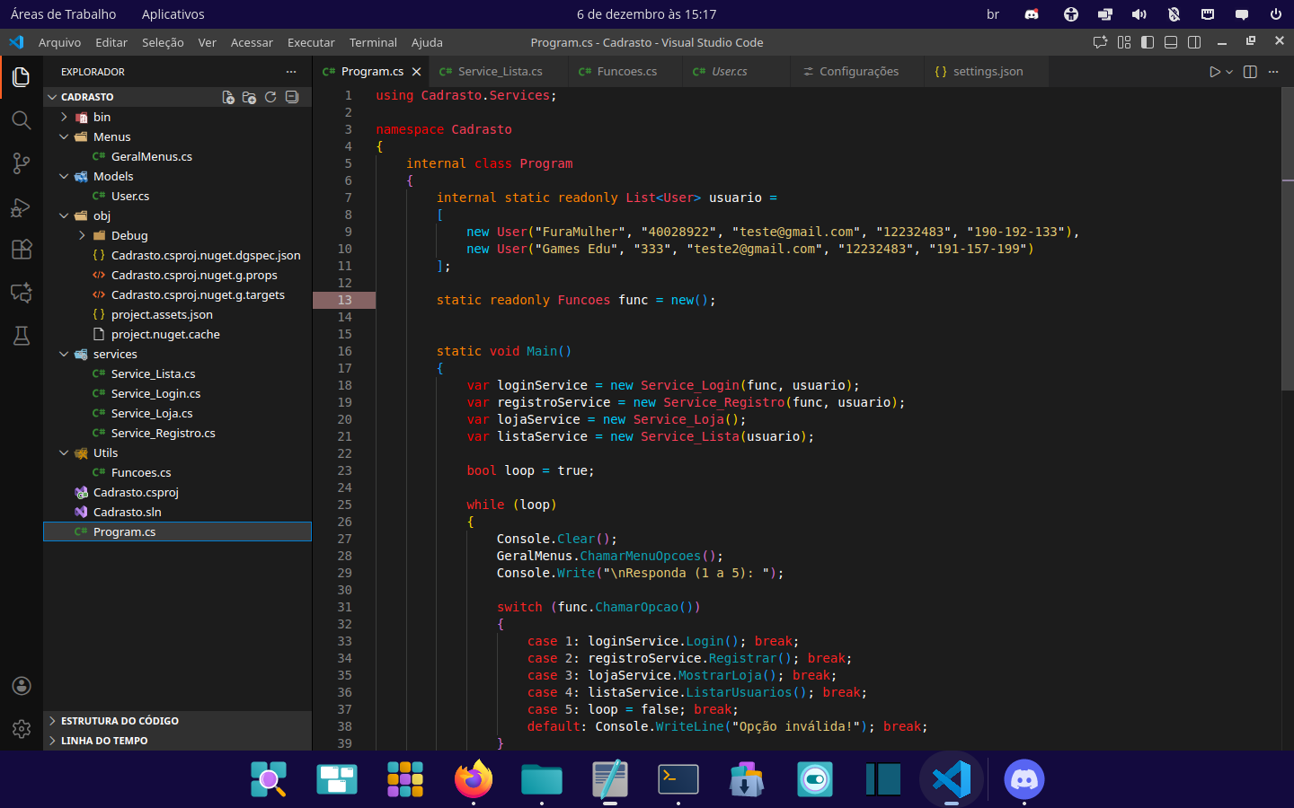This screenshot has width=1294, height=808.
Task: Switch to the Service_Lista.cs tab
Action: [498, 72]
